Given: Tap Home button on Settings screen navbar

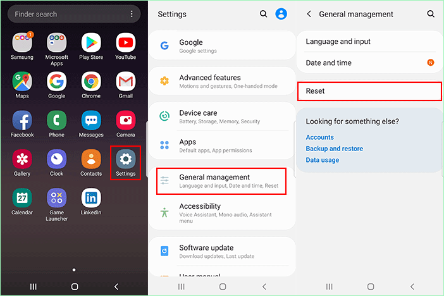Looking at the screenshot, I should point(223,287).
